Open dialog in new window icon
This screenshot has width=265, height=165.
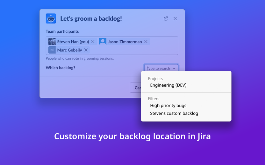[x=166, y=18]
